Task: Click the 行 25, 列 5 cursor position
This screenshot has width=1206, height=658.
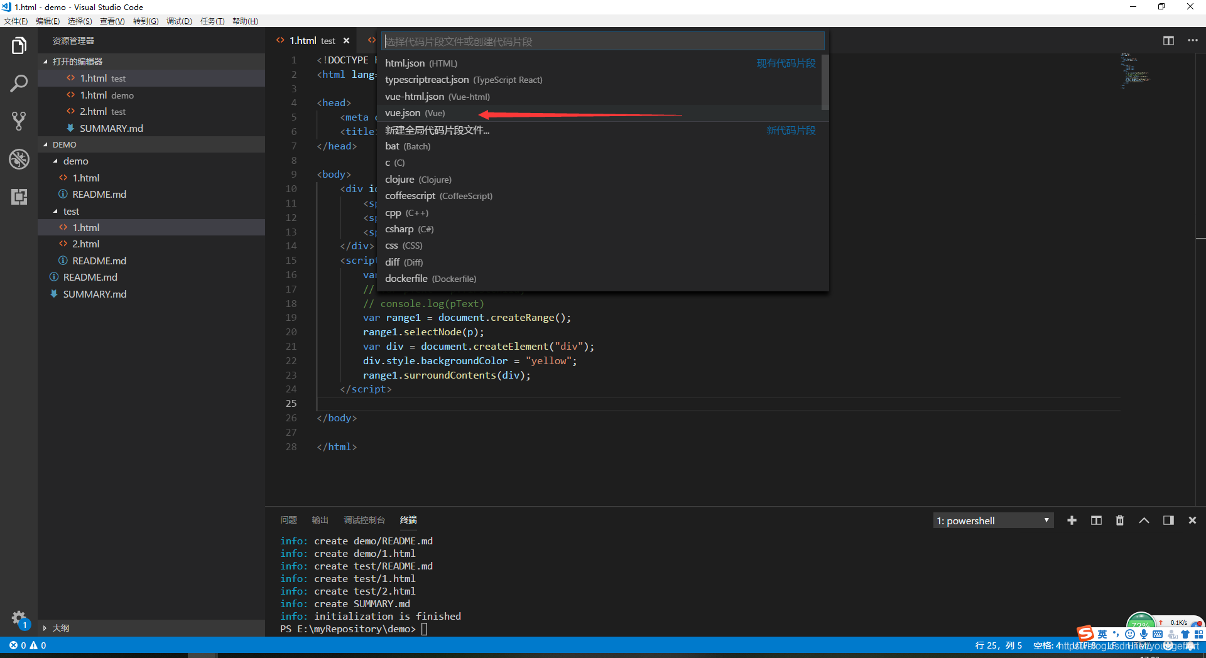Action: tap(998, 645)
